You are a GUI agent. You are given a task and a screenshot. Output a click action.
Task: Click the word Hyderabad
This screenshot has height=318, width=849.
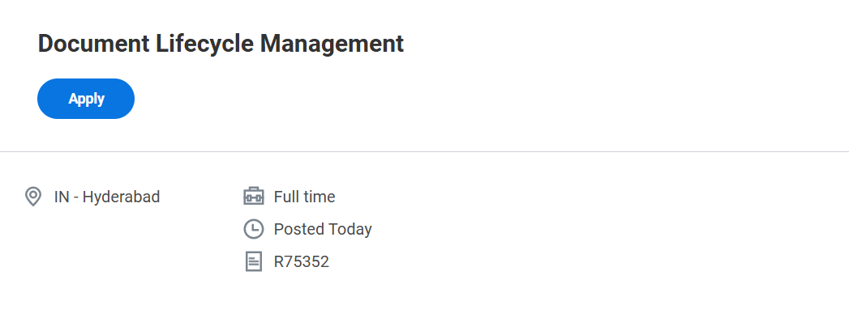(x=122, y=197)
